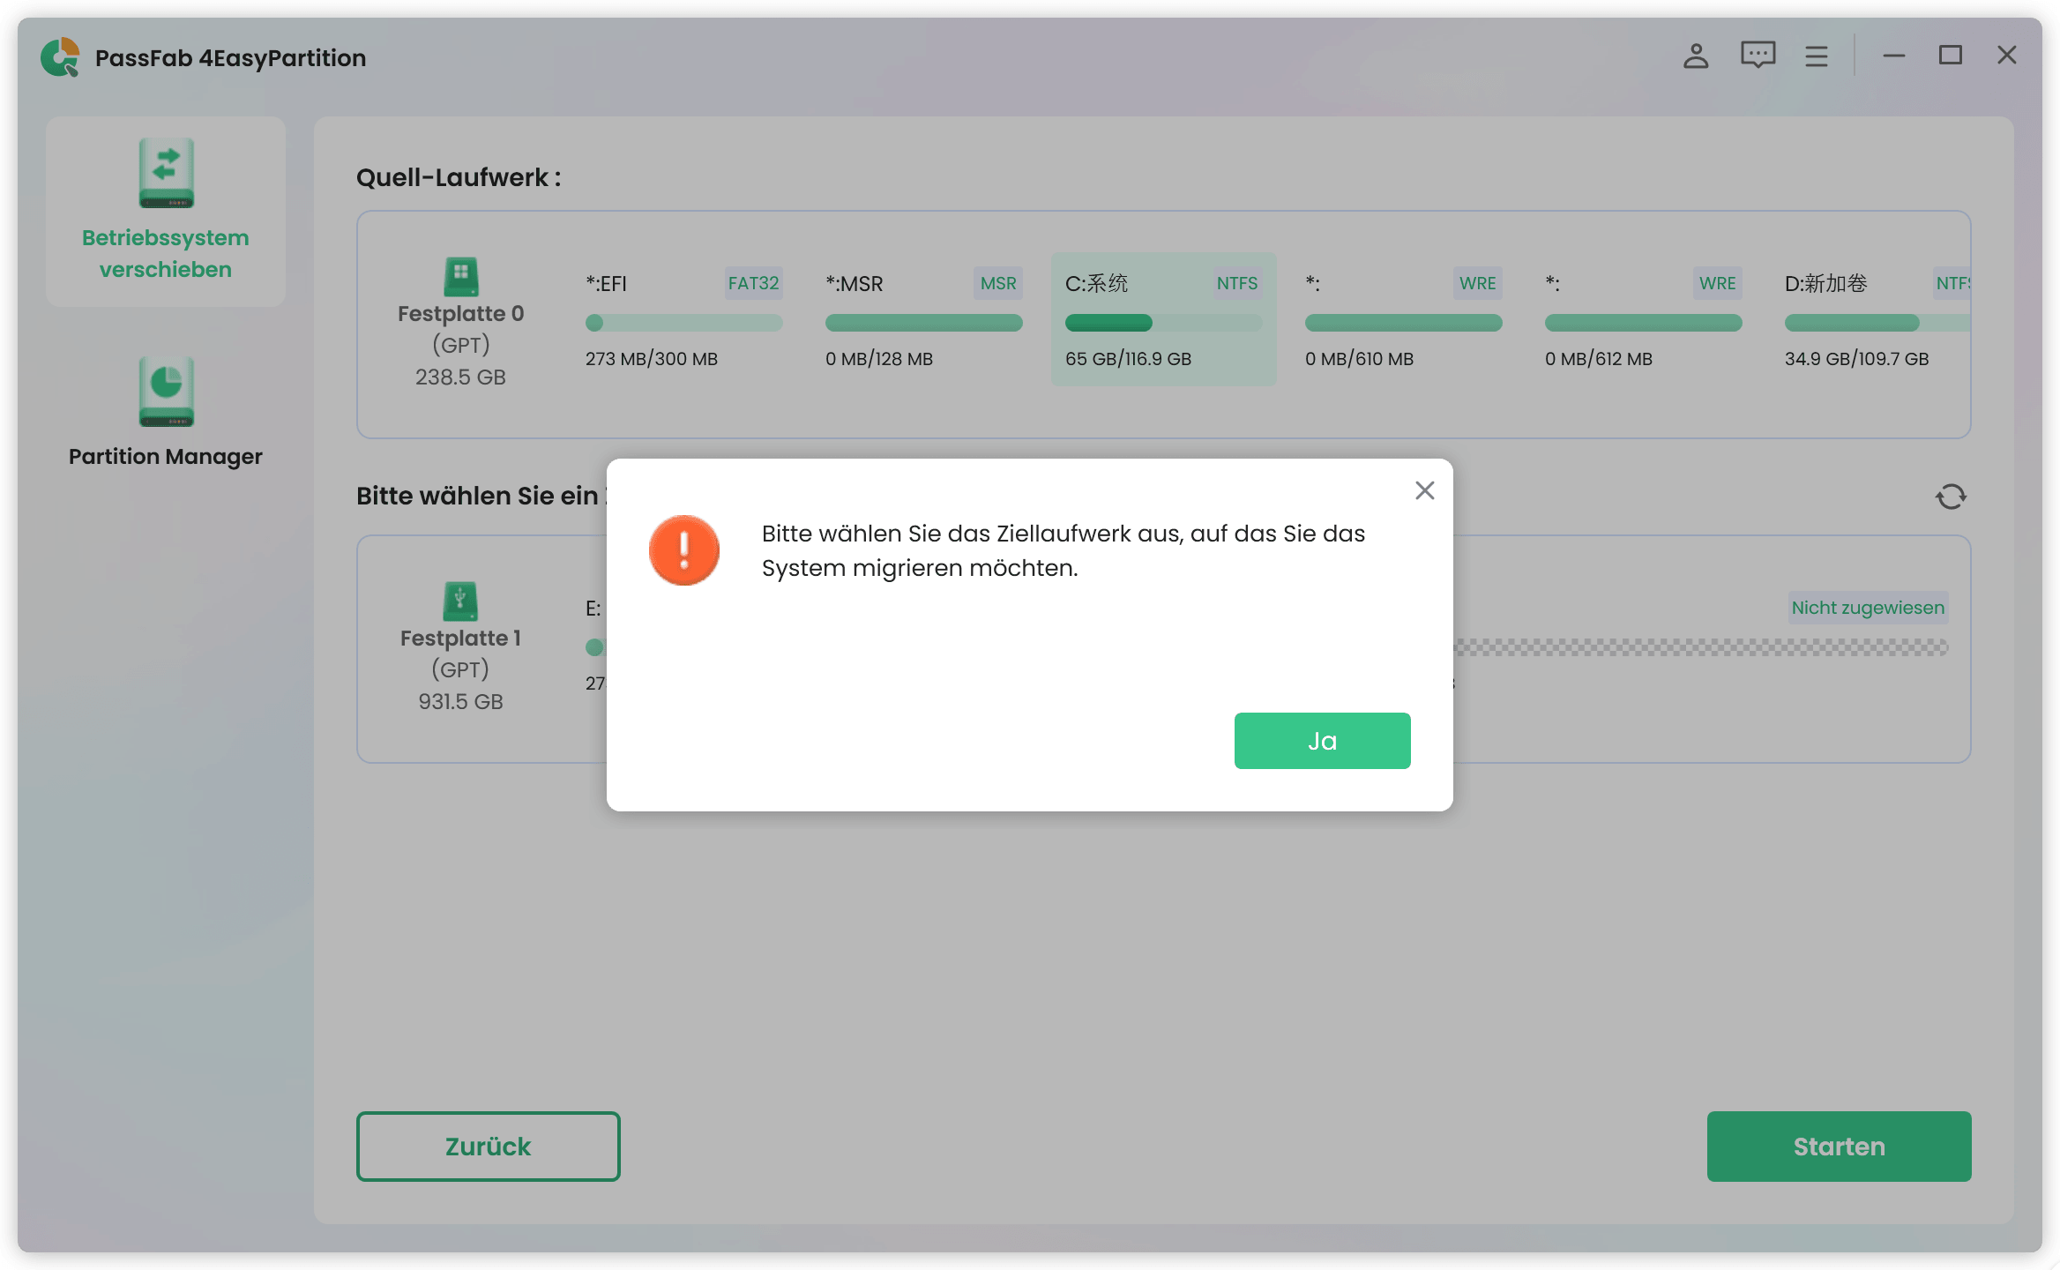Switch to the Partition Manager
Image resolution: width=2060 pixels, height=1270 pixels.
pos(166,415)
